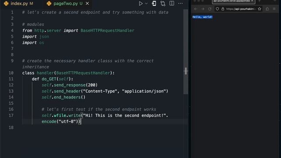Viewport: 281px width, 158px height.
Task: Click line number 10 in the gutter
Action: (x=11, y=73)
